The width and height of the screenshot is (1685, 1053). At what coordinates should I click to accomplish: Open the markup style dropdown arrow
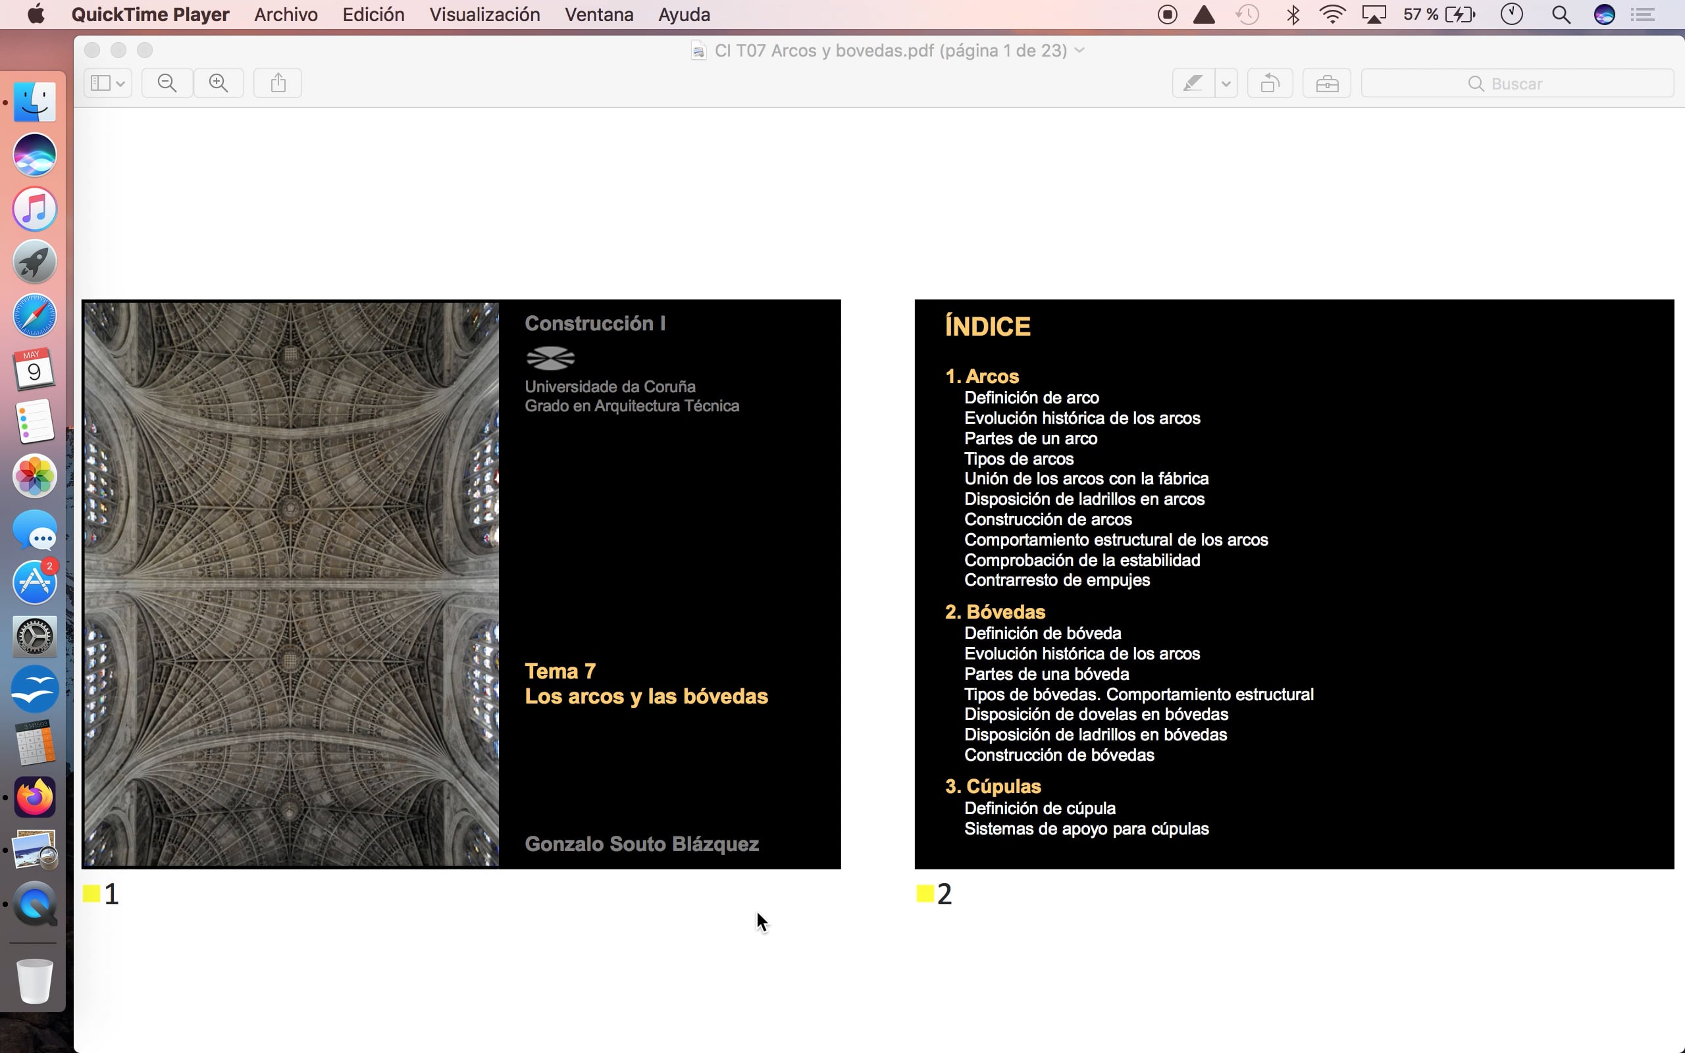click(x=1226, y=83)
